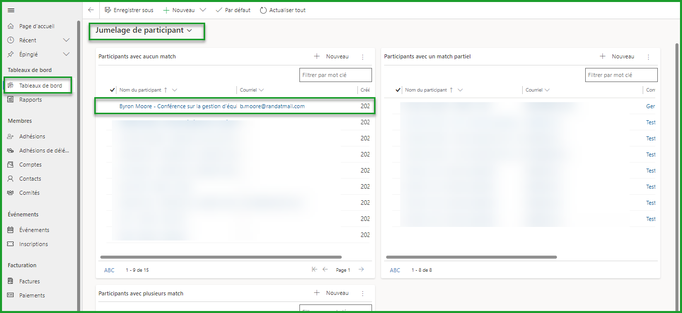Go to next page in aucun match grid
This screenshot has width=682, height=313.
[x=361, y=270]
